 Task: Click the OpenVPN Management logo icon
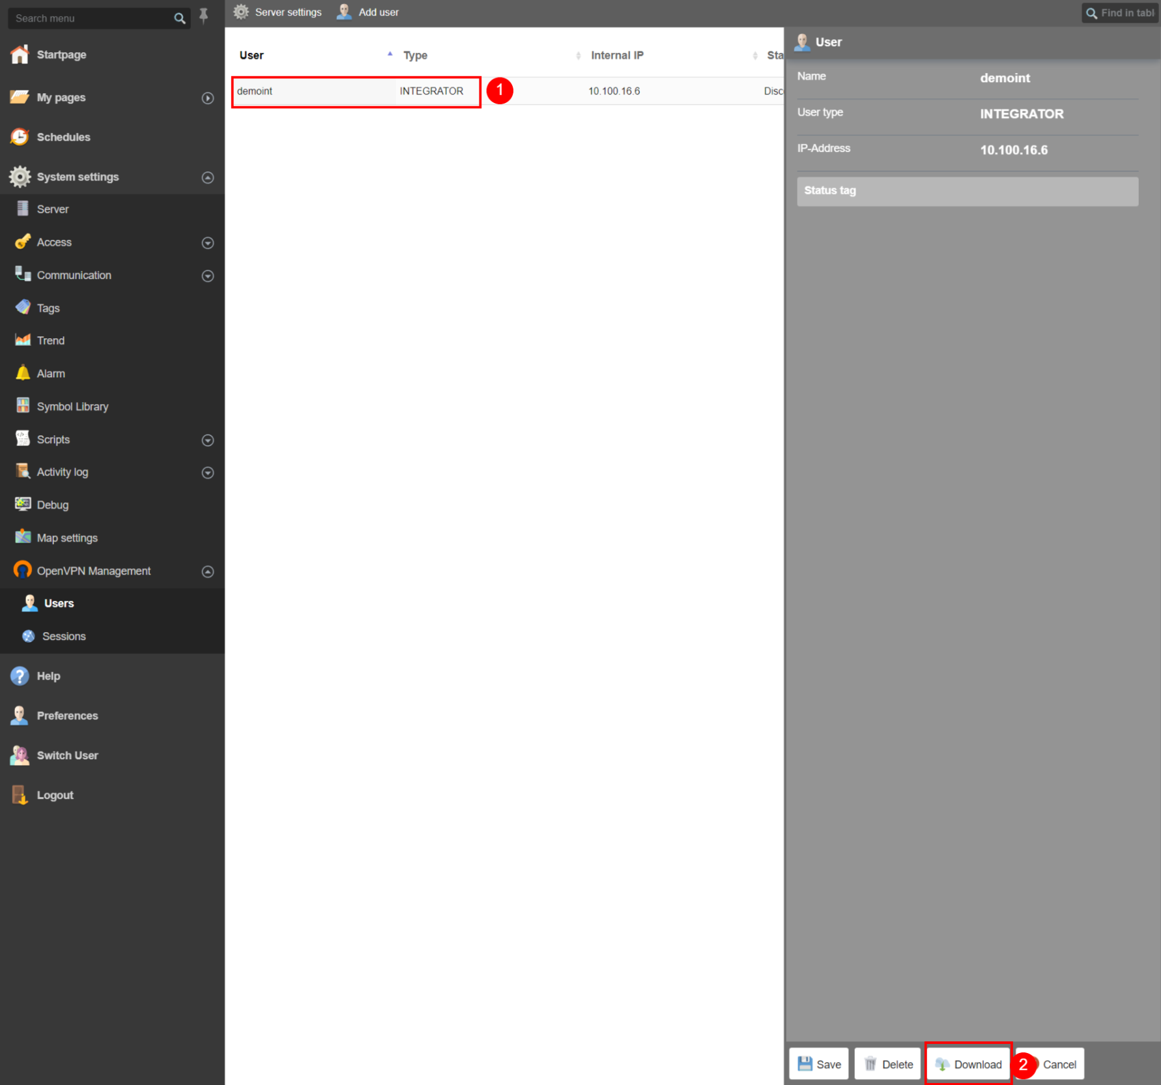(x=23, y=570)
